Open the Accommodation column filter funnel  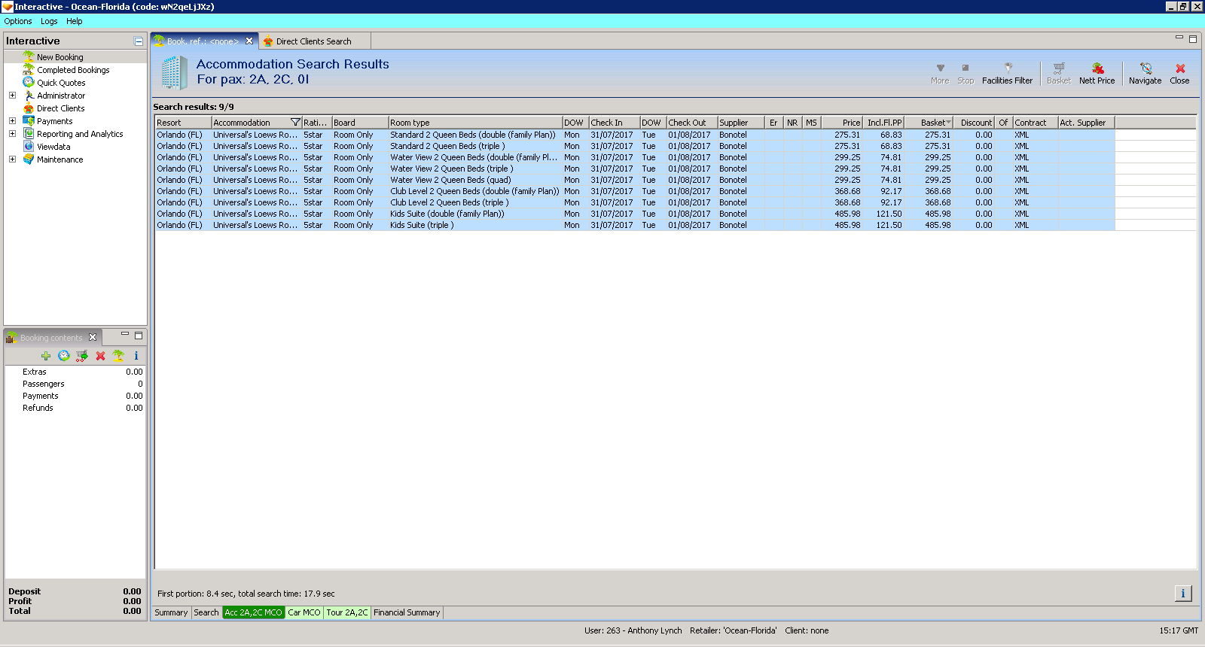pyautogui.click(x=295, y=123)
